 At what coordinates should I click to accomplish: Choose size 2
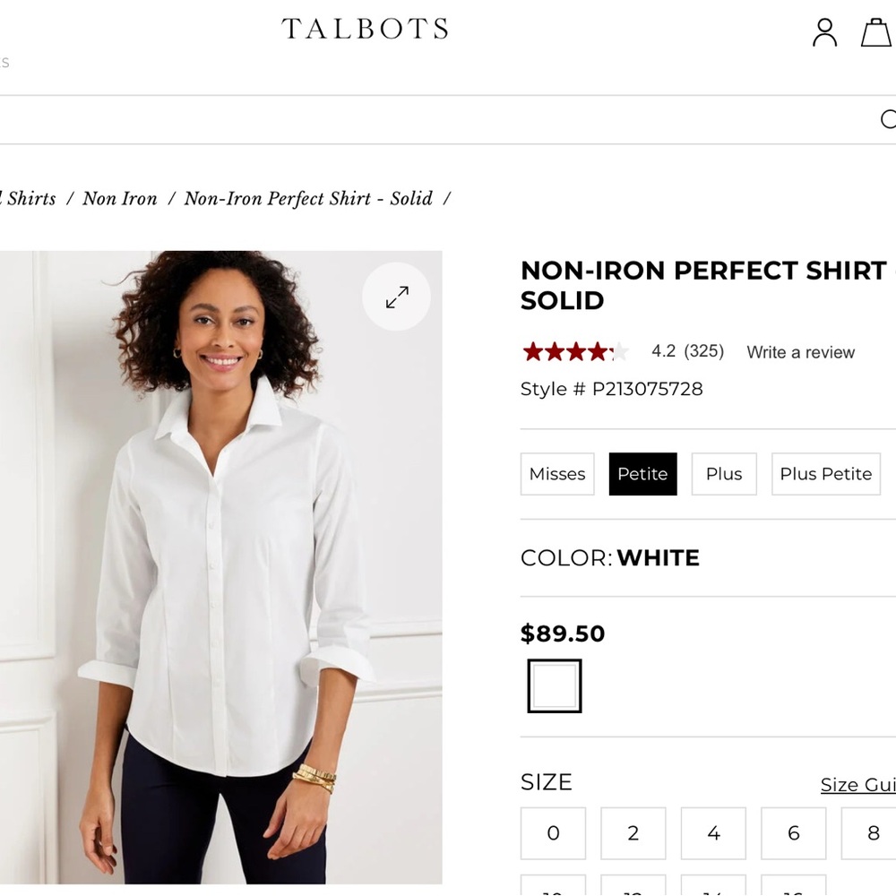pos(633,833)
